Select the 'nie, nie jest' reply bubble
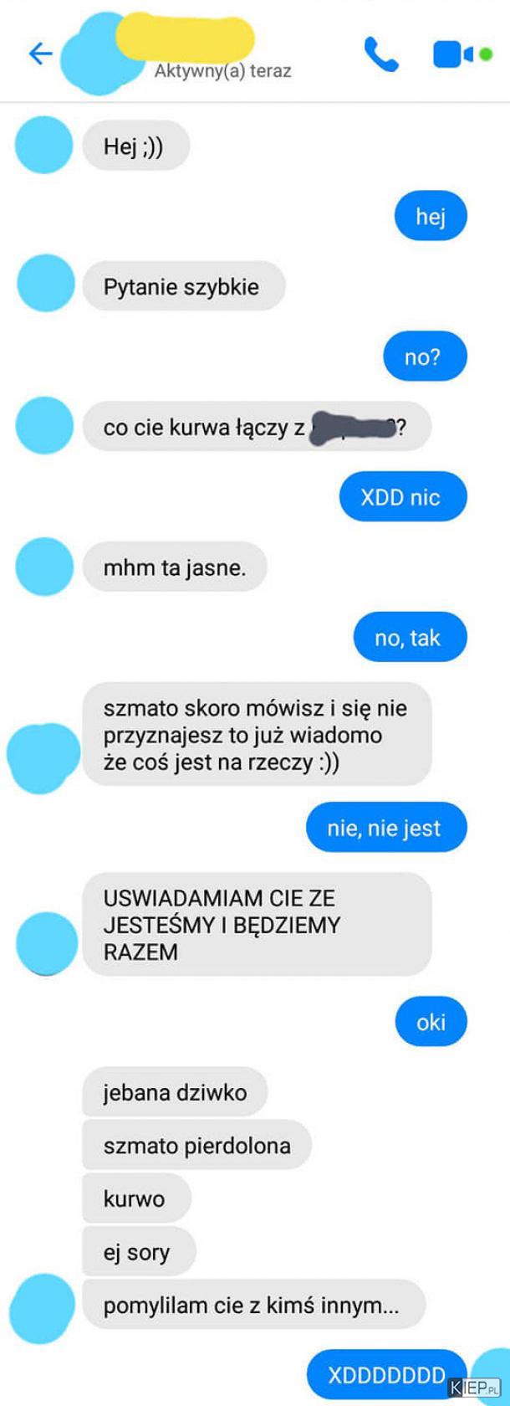This screenshot has height=1406, width=510. 386,828
